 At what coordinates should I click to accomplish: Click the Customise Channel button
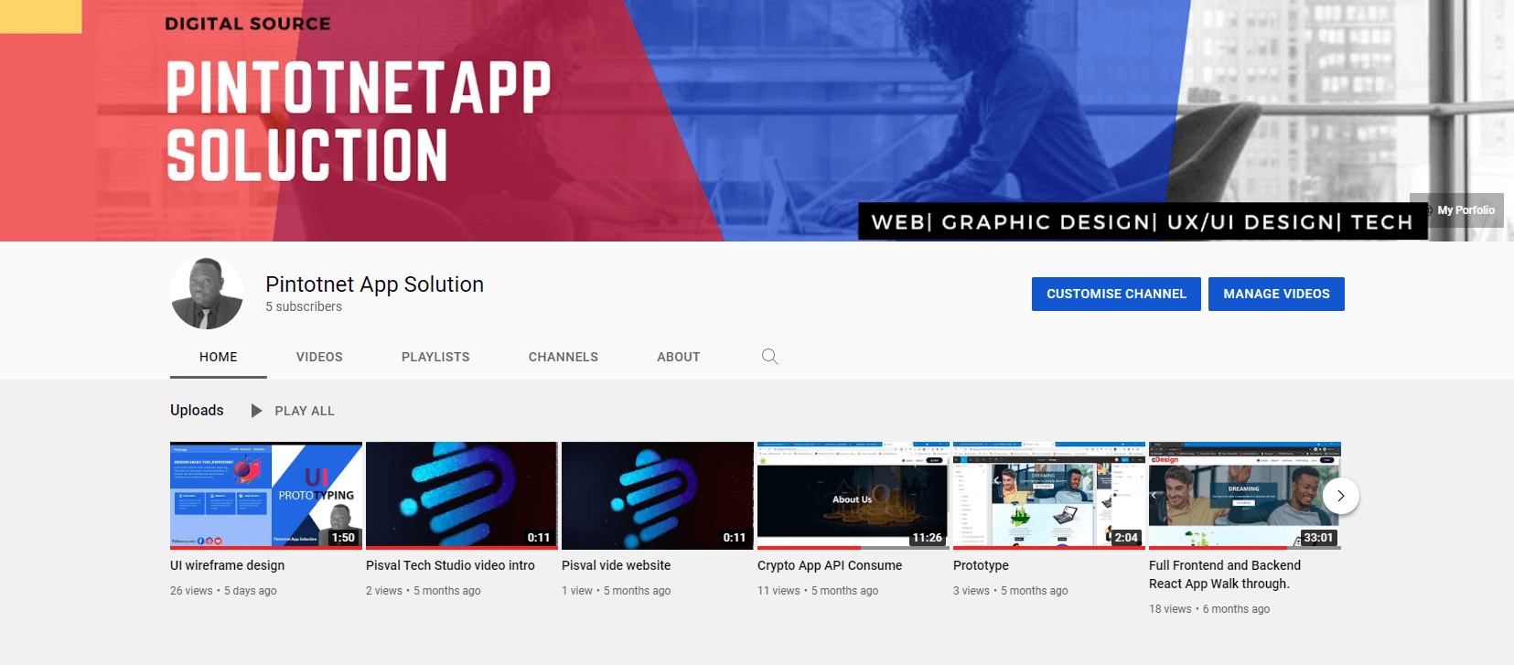click(1116, 294)
